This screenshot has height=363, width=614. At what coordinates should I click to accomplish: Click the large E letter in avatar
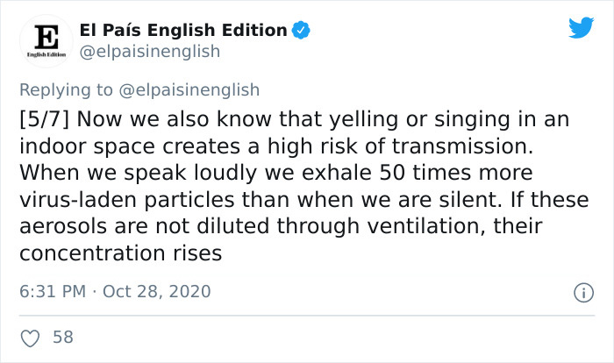point(46,37)
